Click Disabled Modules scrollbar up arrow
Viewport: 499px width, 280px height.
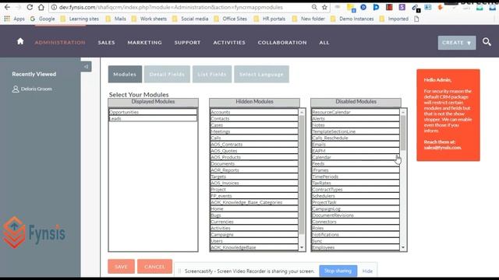(x=403, y=112)
